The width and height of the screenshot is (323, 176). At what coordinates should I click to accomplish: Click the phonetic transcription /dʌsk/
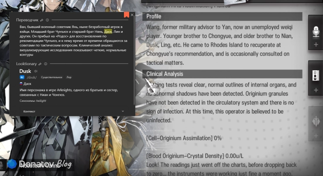point(32,77)
